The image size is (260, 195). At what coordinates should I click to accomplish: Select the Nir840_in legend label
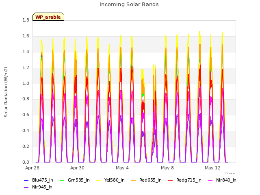tap(226, 180)
